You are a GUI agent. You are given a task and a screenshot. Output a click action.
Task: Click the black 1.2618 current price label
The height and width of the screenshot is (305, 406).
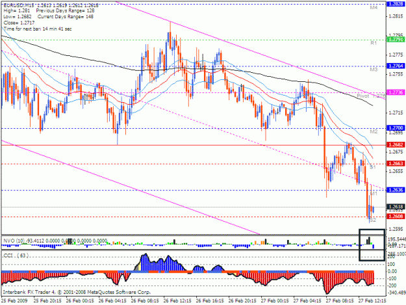(396, 207)
